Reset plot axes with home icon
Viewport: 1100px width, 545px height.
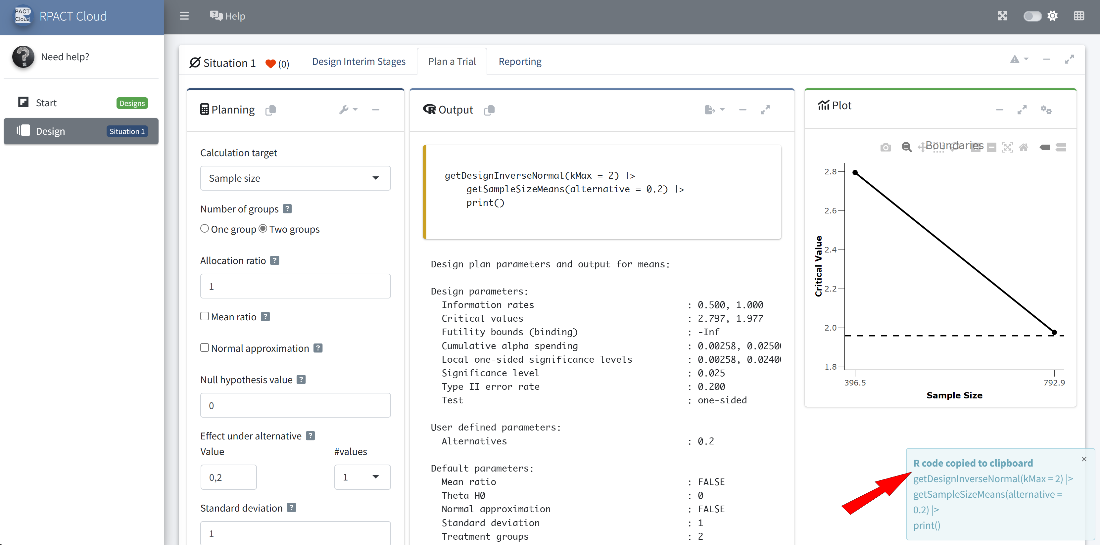point(1024,147)
